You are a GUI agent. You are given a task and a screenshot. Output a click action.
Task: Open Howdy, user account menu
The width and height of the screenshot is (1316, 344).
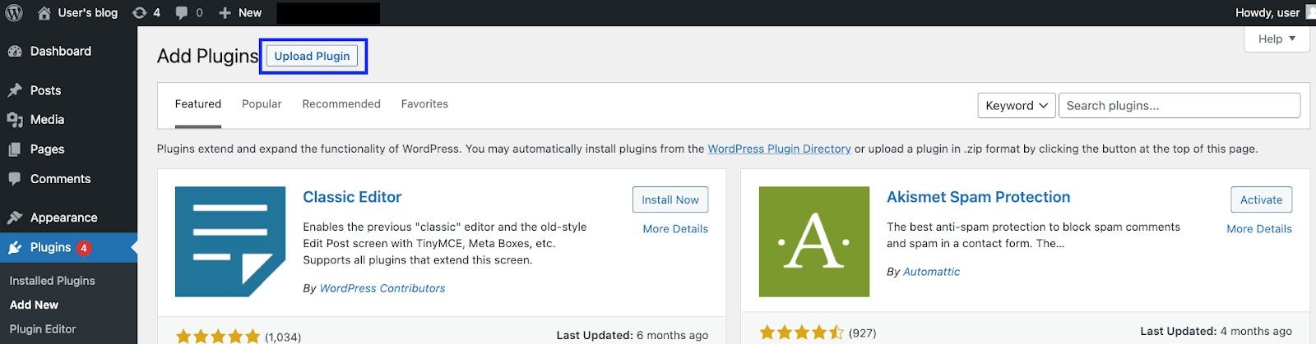pos(1267,13)
